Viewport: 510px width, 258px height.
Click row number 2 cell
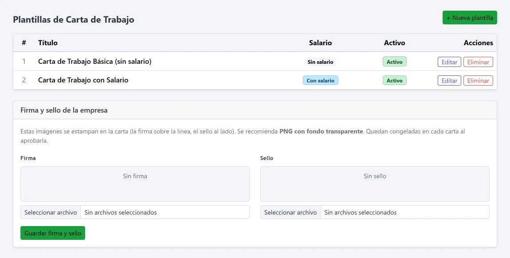[24, 80]
